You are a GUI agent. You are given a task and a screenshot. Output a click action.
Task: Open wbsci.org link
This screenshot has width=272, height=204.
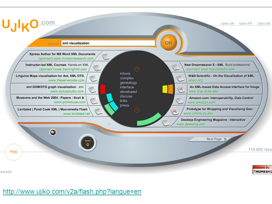[x=195, y=80]
